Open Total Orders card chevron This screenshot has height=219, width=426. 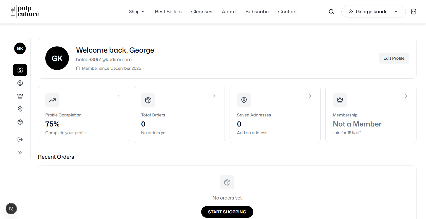(x=214, y=96)
